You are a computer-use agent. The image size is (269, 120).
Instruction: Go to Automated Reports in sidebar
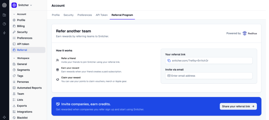point(29,88)
